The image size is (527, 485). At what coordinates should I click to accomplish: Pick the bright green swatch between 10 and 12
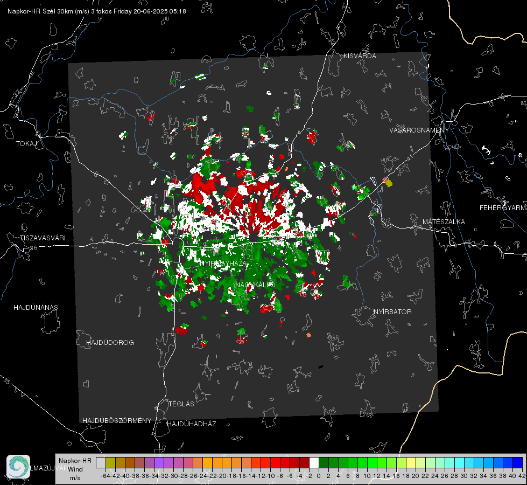pyautogui.click(x=372, y=462)
